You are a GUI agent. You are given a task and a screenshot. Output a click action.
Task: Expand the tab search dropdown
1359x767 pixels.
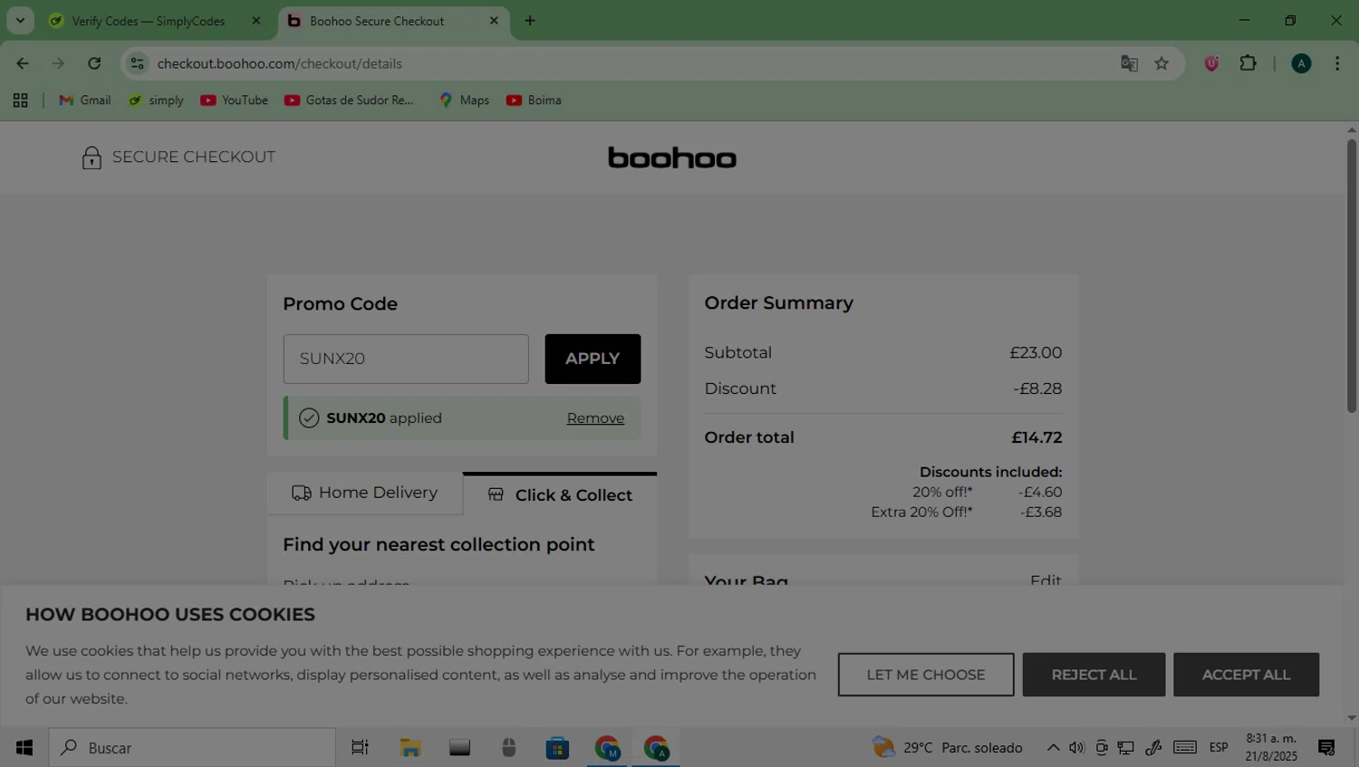tap(20, 21)
